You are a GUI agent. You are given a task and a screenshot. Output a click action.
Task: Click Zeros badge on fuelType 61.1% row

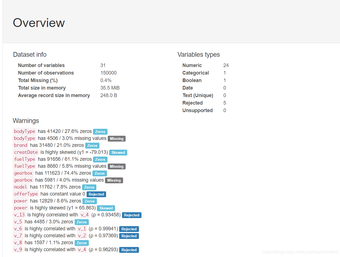[100, 159]
